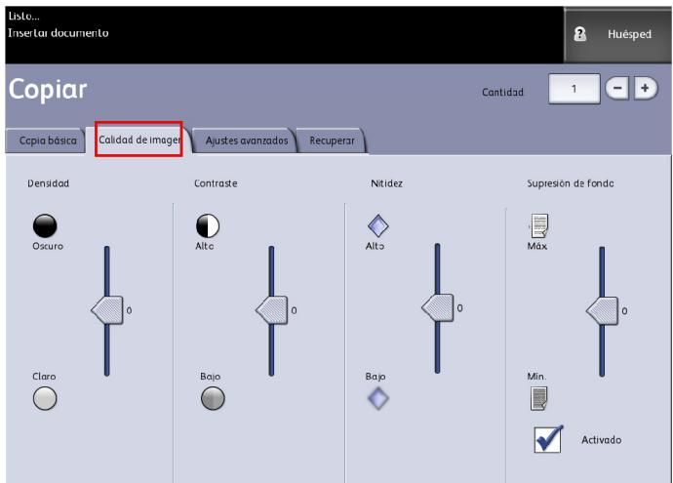The width and height of the screenshot is (673, 483).
Task: Select the Bajo low contrast icon
Action: 212,398
